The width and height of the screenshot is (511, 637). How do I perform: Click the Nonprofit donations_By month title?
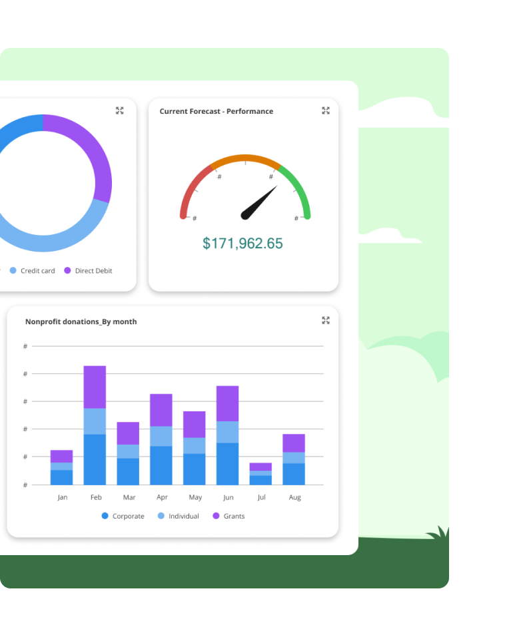point(81,321)
